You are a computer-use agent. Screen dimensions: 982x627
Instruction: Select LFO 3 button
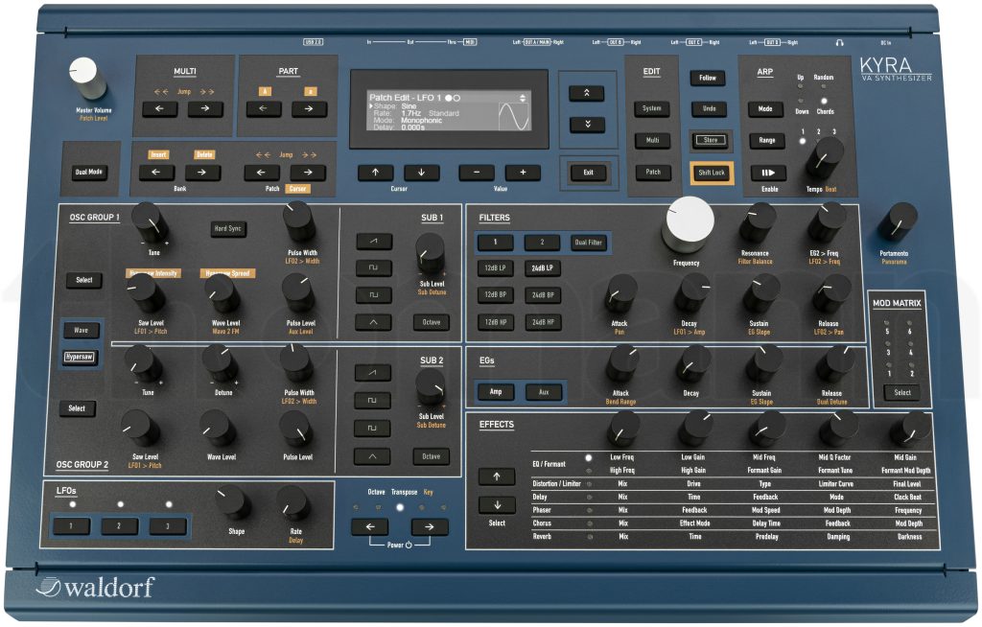(167, 526)
